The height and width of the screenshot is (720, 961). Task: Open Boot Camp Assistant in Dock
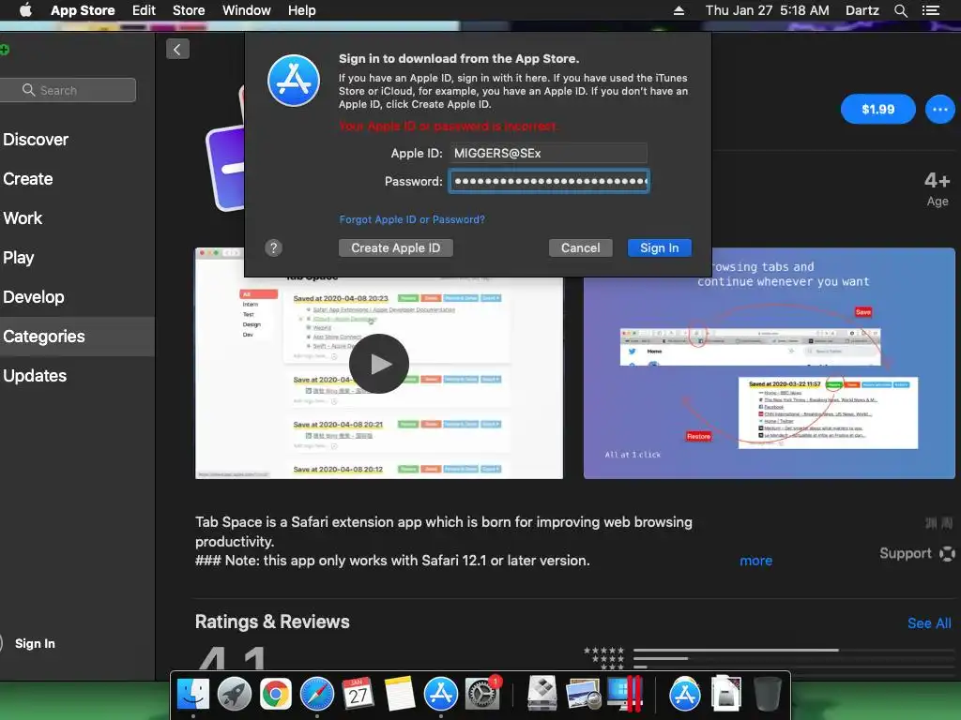pos(542,695)
